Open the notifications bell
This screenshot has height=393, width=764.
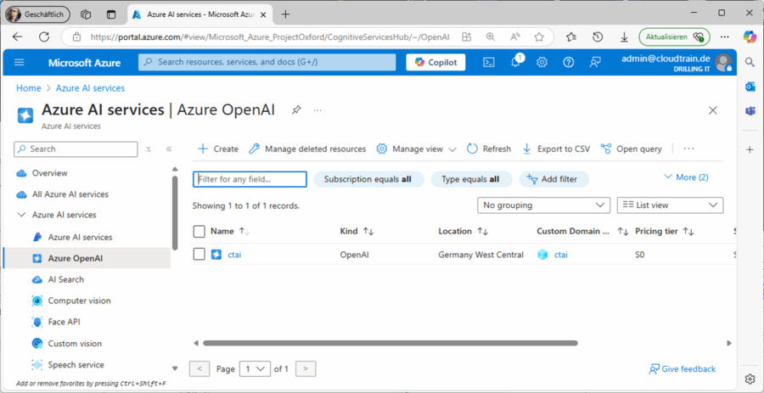pyautogui.click(x=515, y=62)
